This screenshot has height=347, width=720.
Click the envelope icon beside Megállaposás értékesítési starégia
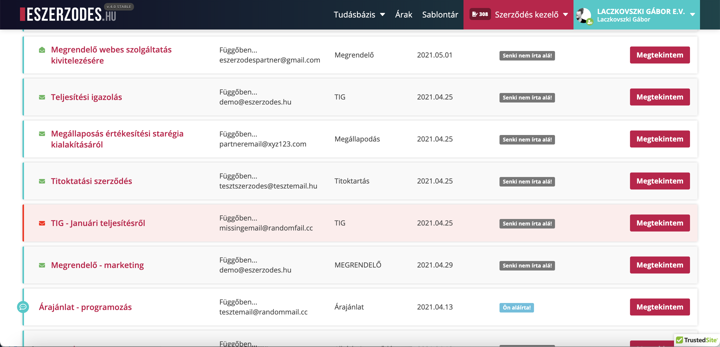click(x=42, y=134)
